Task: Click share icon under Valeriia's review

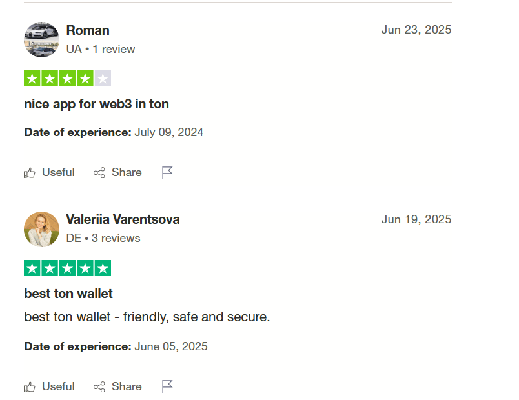Action: pos(99,386)
